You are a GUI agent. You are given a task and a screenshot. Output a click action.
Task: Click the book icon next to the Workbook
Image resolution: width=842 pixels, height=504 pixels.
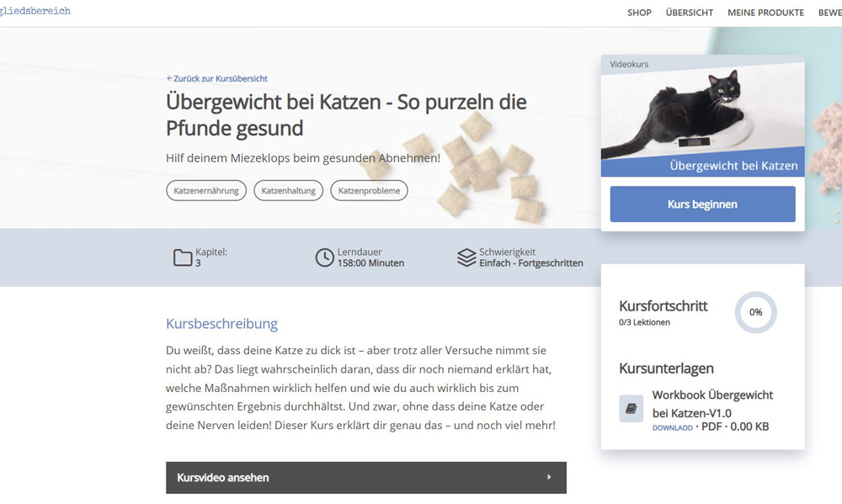pos(630,407)
